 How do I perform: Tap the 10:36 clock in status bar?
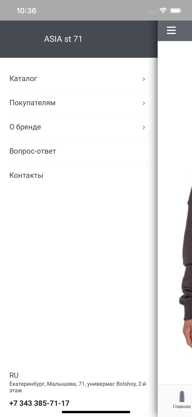tap(26, 11)
